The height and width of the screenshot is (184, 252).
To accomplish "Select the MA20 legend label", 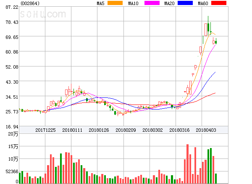I will pos(169,3).
